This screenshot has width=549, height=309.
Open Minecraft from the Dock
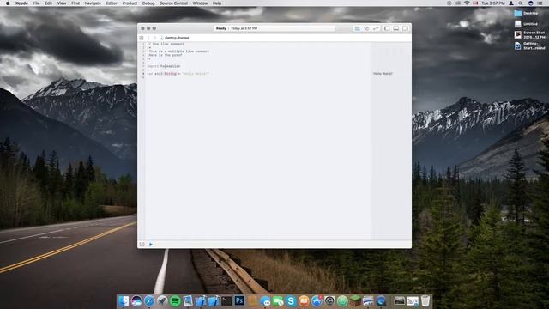pyautogui.click(x=355, y=301)
